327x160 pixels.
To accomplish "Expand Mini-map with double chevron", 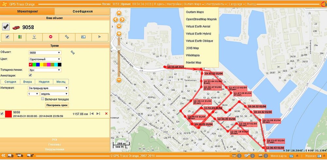I will click(297, 156).
